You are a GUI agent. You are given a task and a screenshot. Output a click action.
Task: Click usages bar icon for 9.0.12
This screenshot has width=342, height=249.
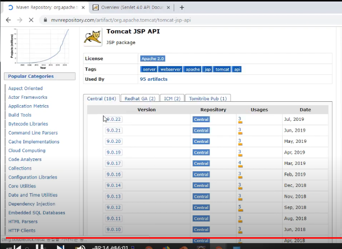click(240, 210)
